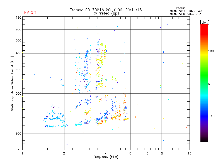Screen dimensions: 223x167
Task: Click the '[deg]' colorbar unit label
Action: point(205,22)
